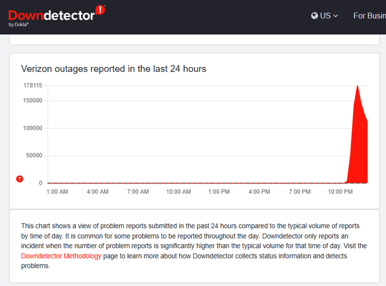The height and width of the screenshot is (286, 386).
Task: Click the "by Ookla" text under logo
Action: tap(19, 25)
